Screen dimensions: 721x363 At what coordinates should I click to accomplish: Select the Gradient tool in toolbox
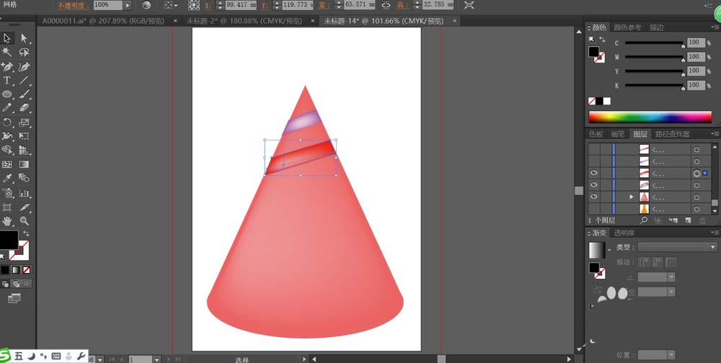click(x=24, y=164)
